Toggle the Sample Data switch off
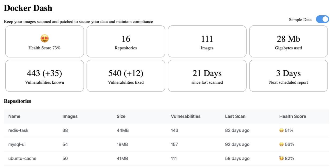This screenshot has height=168, width=335. [322, 19]
